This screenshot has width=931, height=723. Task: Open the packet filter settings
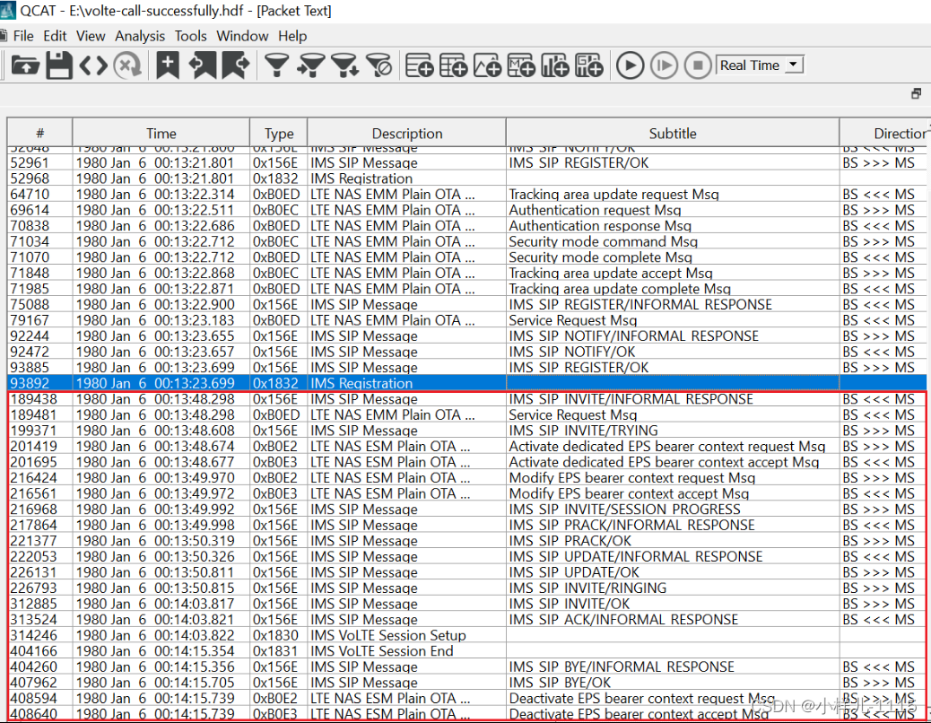click(276, 65)
